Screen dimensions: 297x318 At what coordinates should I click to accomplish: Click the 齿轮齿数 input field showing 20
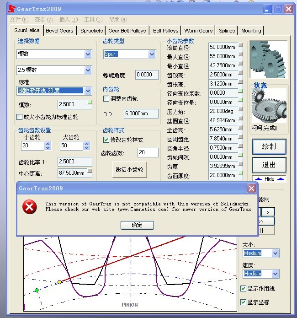pyautogui.click(x=148, y=152)
